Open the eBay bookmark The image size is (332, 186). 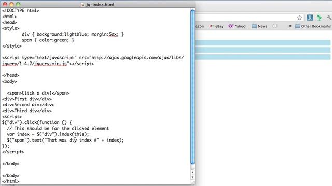(x=216, y=26)
